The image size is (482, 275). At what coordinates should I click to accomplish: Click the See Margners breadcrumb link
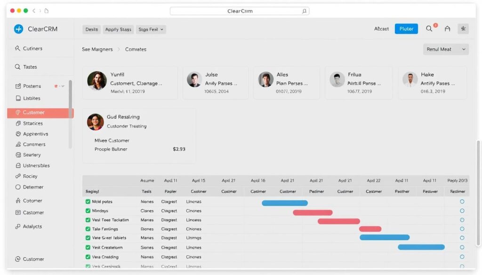point(97,49)
